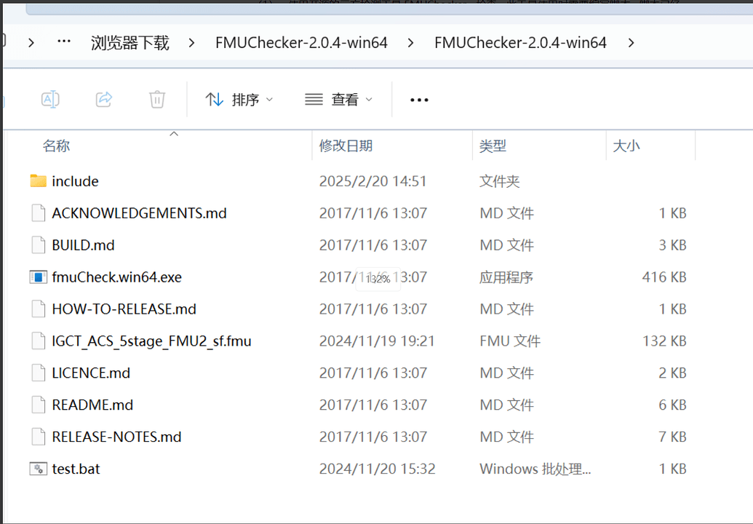This screenshot has width=753, height=524.
Task: Go to 浏览器下载 in the breadcrumb
Action: coord(130,43)
